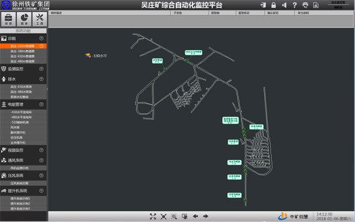The image size is (355, 222).
Task: Click the zoom magnifier icon in bottom toolbar
Action: pyautogui.click(x=174, y=217)
